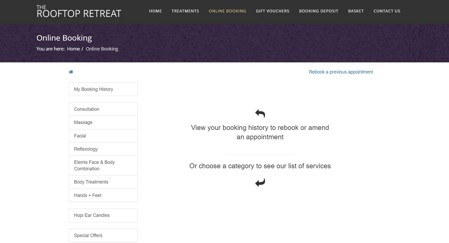The image size is (449, 243).
Task: Go to Treatments in navigation
Action: [x=185, y=11]
